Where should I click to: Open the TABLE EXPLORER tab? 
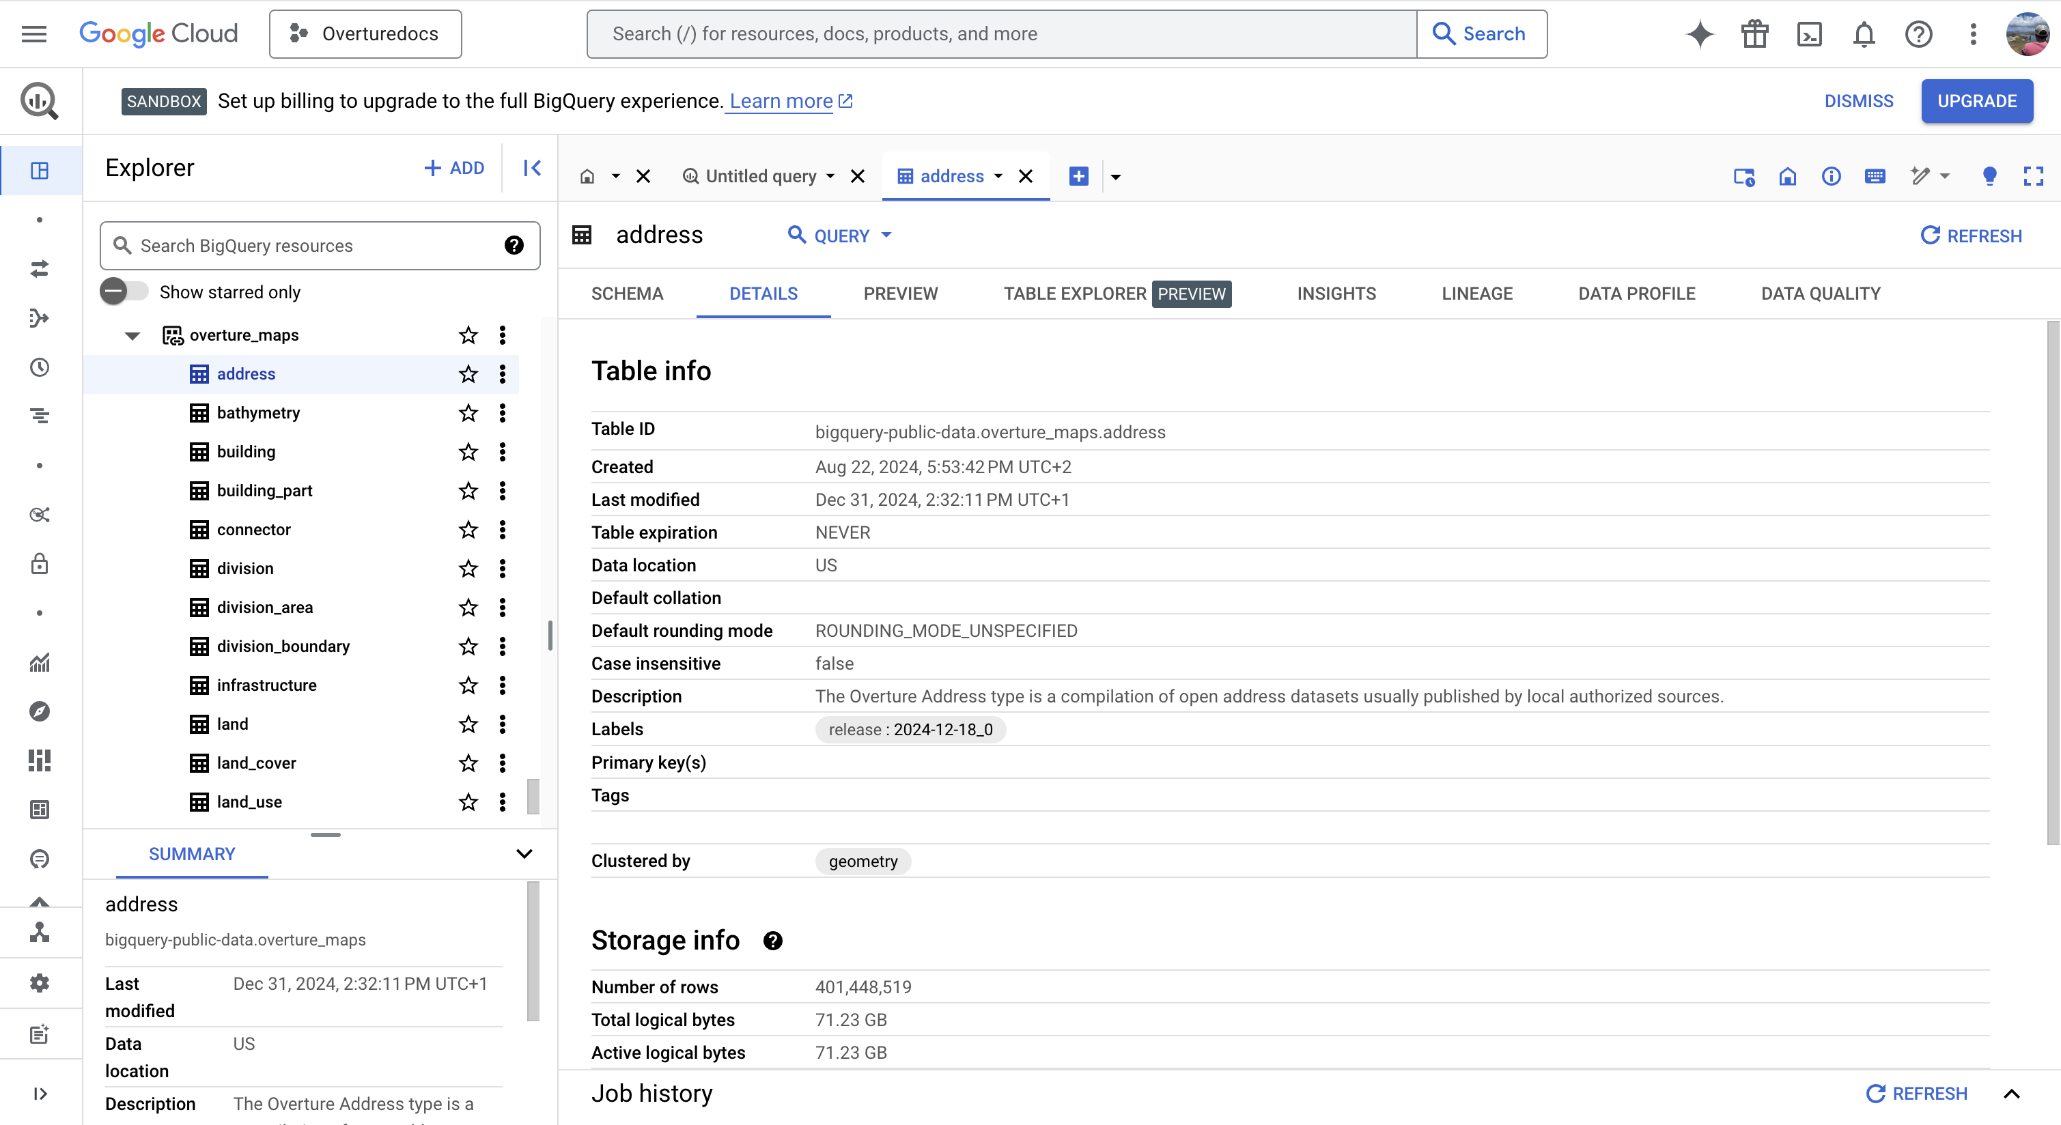click(x=1117, y=294)
